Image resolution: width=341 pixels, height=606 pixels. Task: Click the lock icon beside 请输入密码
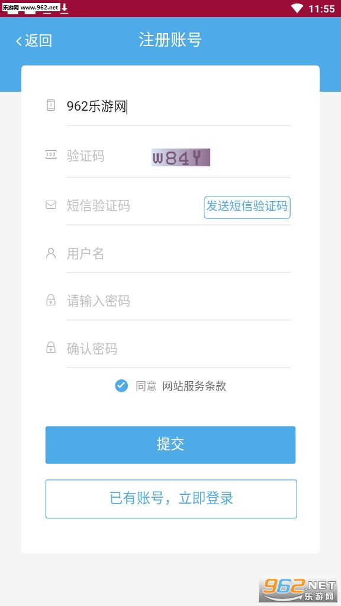[51, 300]
